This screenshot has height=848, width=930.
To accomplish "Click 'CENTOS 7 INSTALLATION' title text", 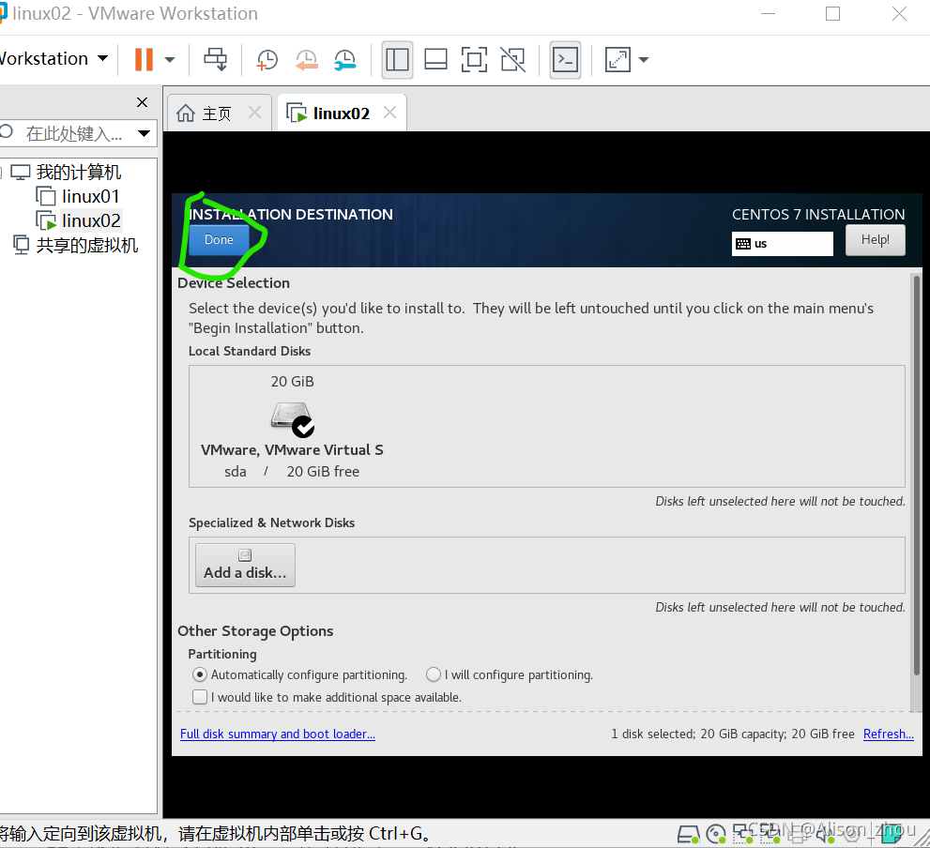I will (818, 214).
